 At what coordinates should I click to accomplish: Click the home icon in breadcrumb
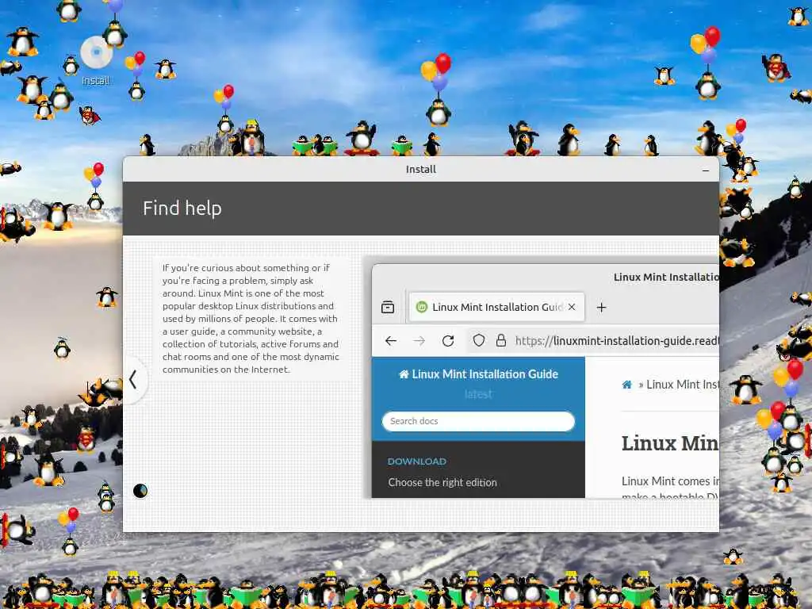(627, 385)
